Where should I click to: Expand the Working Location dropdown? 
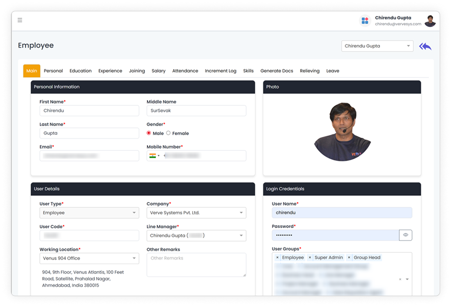point(89,258)
